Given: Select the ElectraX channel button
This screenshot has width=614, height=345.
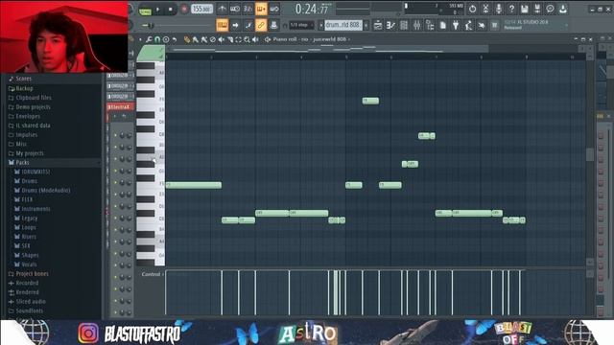Looking at the screenshot, I should tap(121, 106).
